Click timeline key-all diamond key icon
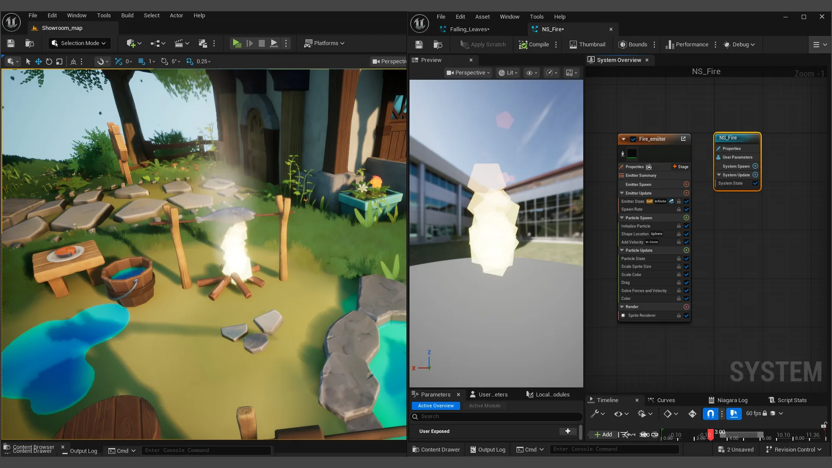 pos(692,414)
